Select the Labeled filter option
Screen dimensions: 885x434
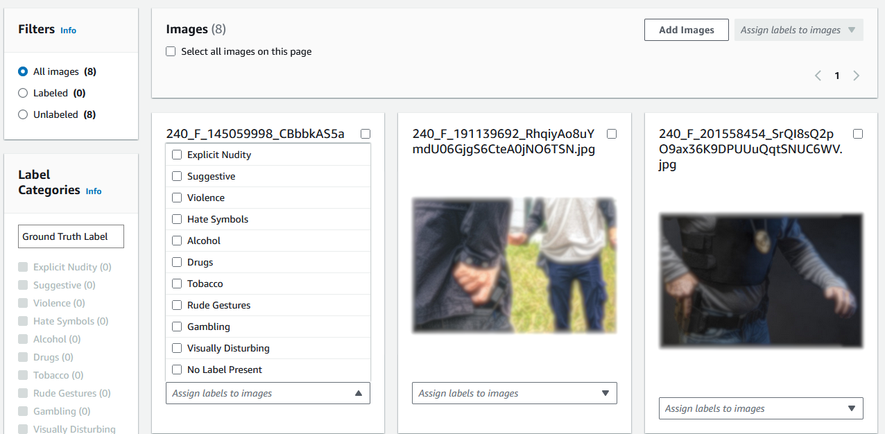[x=22, y=93]
